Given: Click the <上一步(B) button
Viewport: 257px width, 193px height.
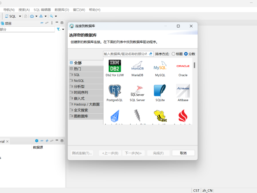Looking at the screenshot, I should tap(110, 153).
